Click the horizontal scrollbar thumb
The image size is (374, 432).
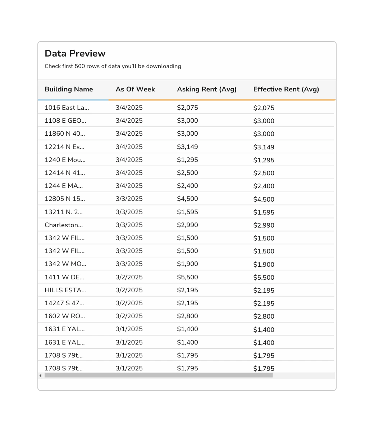point(159,375)
